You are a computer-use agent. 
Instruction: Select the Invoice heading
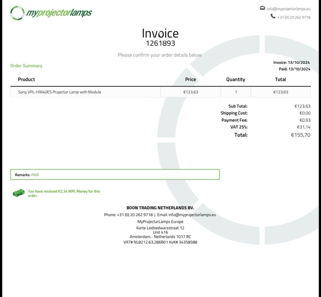coord(160,33)
